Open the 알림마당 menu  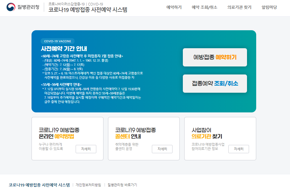(x=269, y=7)
